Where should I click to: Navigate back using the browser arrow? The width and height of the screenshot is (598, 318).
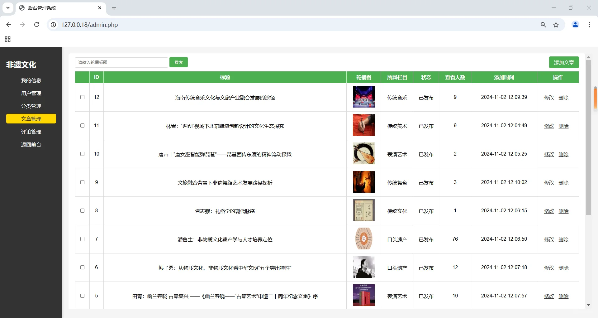coord(8,25)
